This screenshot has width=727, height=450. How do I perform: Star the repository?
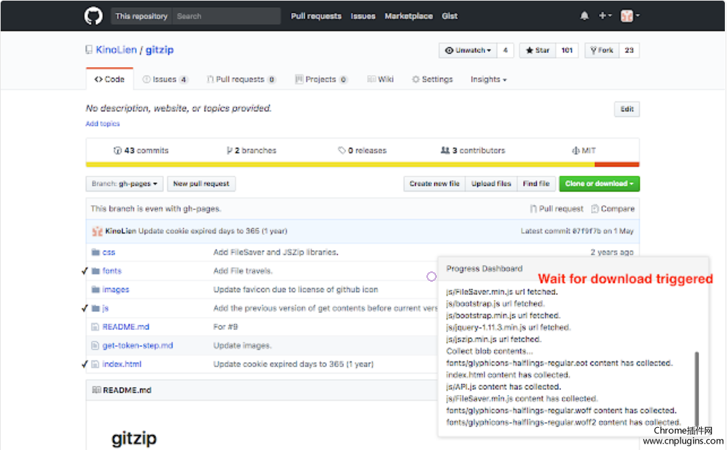click(x=537, y=50)
